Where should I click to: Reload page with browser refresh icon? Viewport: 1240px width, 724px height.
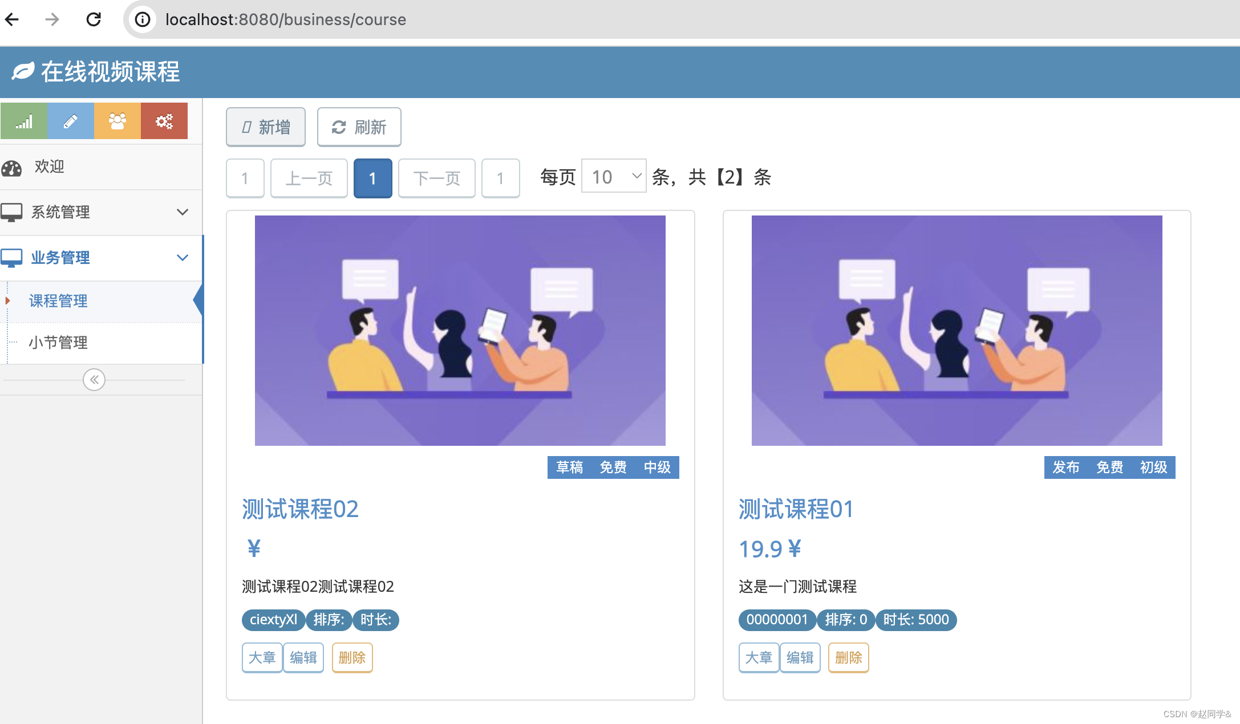pos(94,19)
